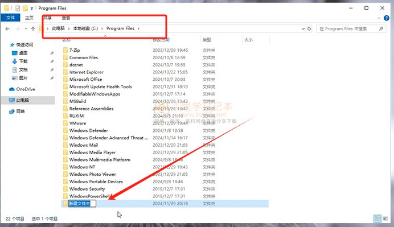Image resolution: width=394 pixels, height=227 pixels.
Task: Select Microsoft Update Health Tools folder
Action: pyautogui.click(x=101, y=86)
